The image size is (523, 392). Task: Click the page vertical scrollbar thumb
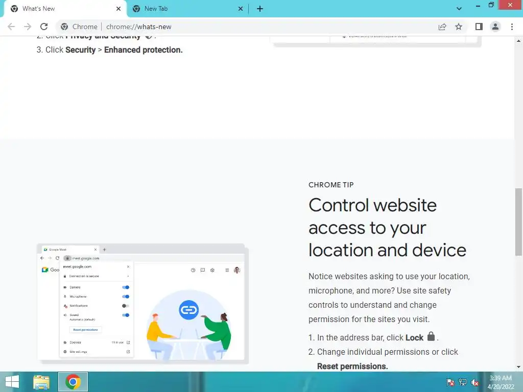(x=518, y=222)
